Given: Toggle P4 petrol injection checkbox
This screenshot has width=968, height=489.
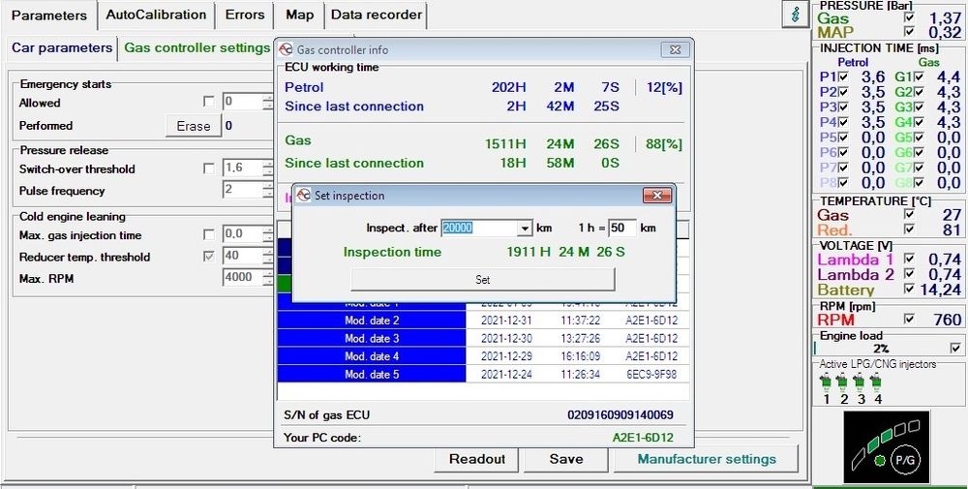Looking at the screenshot, I should pyautogui.click(x=843, y=122).
